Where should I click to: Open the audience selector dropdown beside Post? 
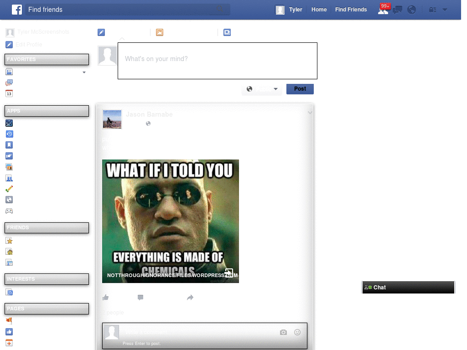point(262,89)
